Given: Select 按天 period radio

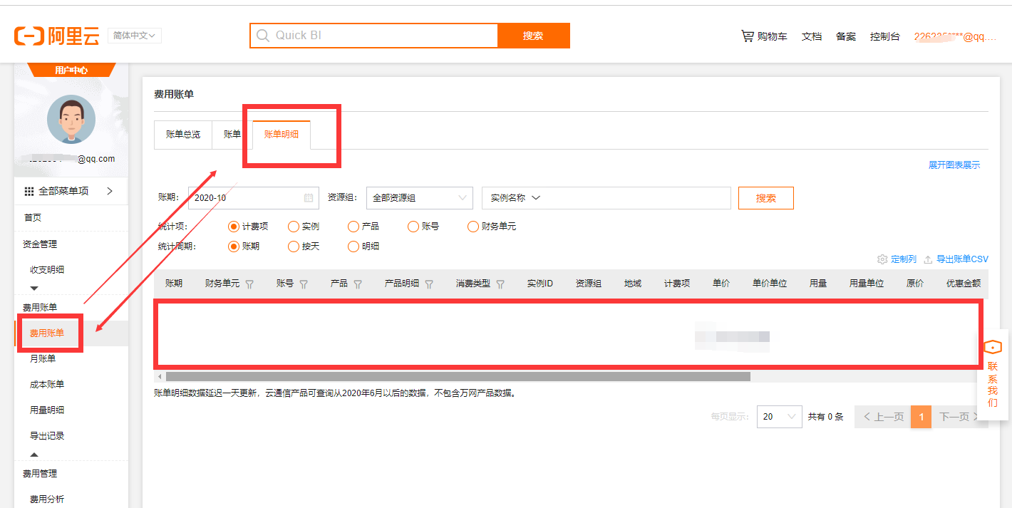Looking at the screenshot, I should coord(293,247).
